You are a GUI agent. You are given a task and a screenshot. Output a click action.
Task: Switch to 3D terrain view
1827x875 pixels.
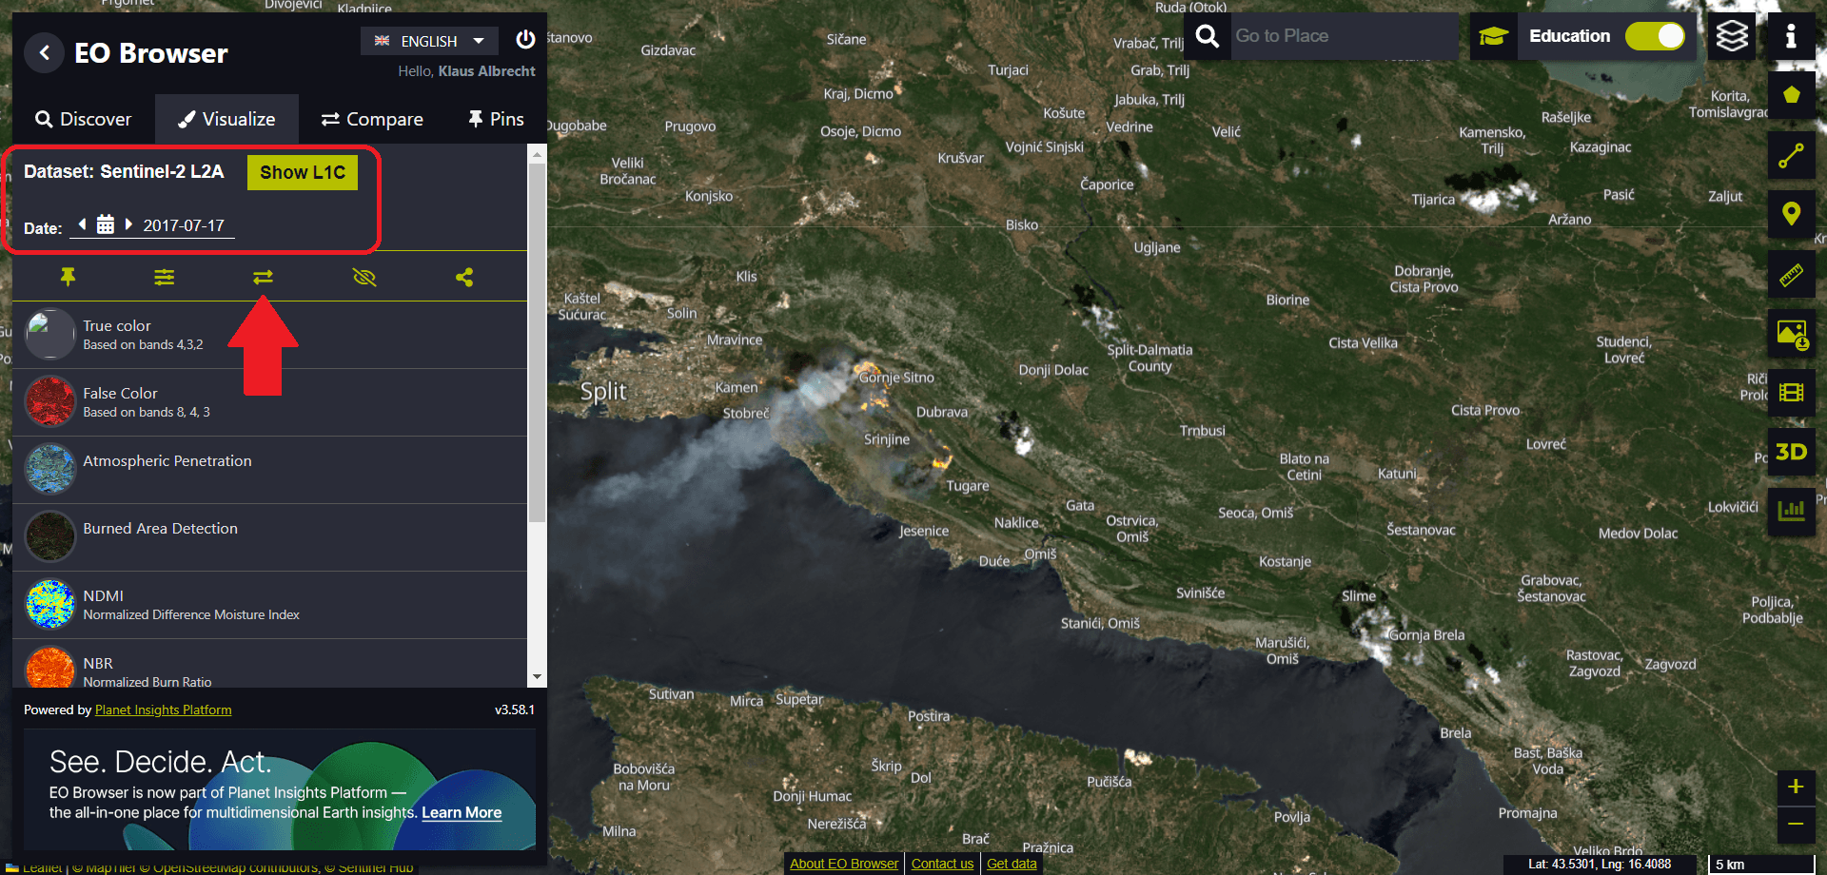1791,452
